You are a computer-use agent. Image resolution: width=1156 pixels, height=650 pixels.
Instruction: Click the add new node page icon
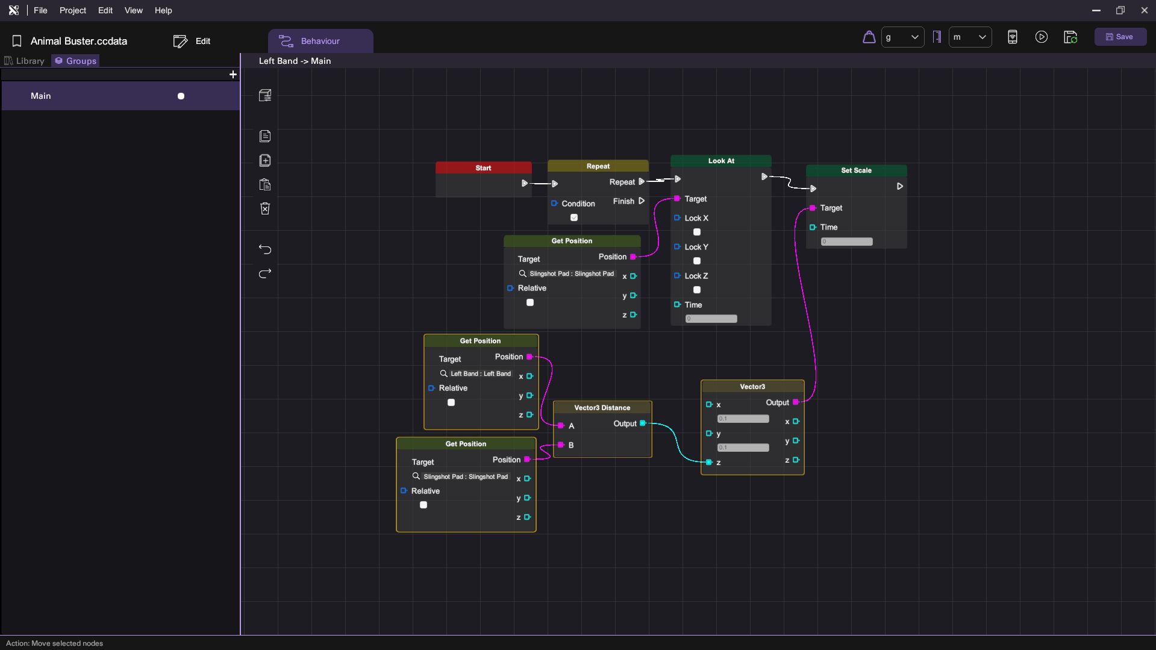pyautogui.click(x=265, y=160)
